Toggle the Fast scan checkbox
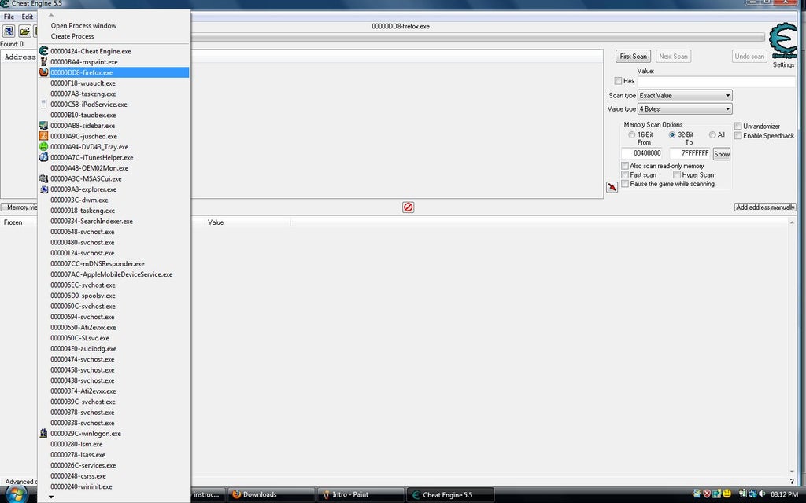 (x=625, y=175)
